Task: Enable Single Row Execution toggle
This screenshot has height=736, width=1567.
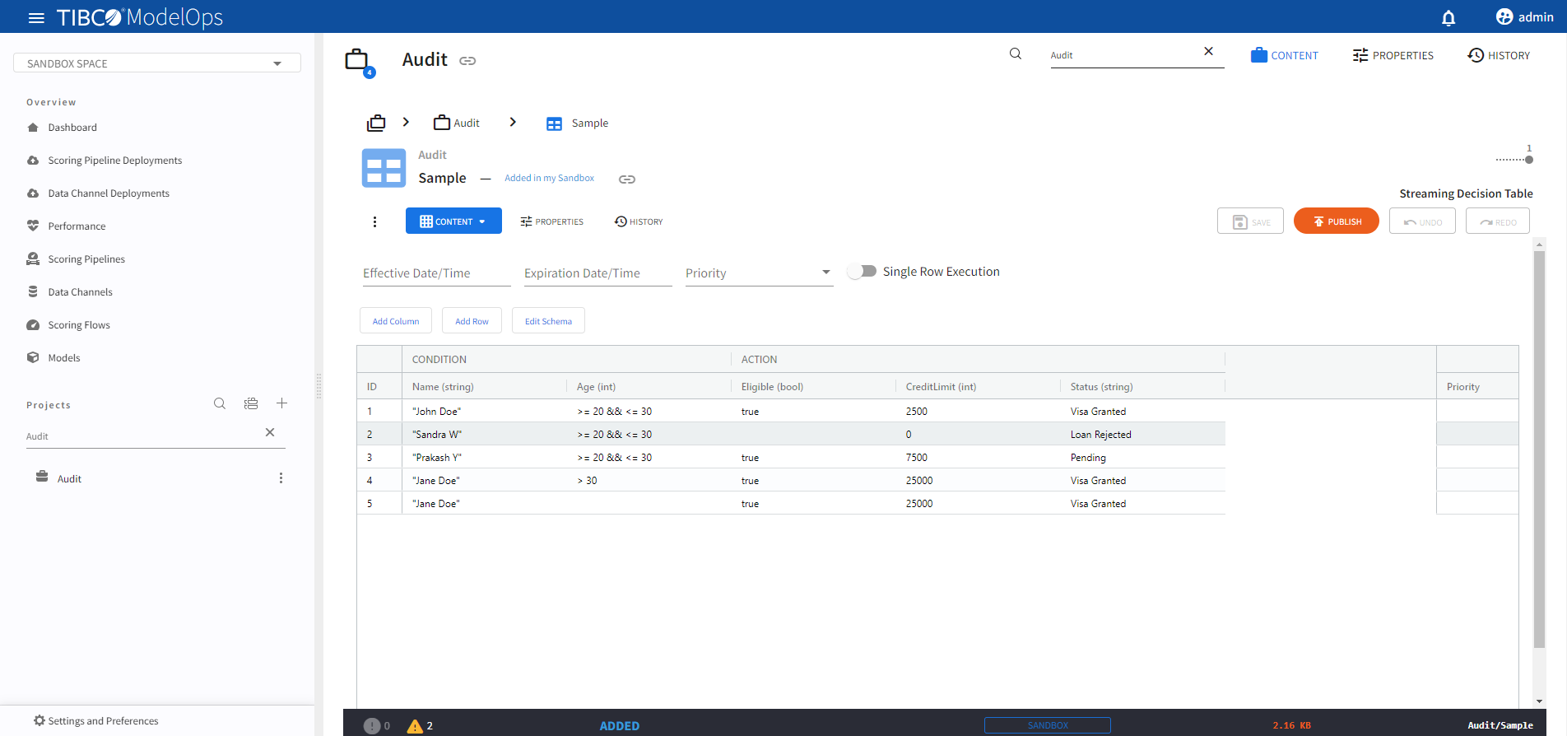Action: point(862,272)
